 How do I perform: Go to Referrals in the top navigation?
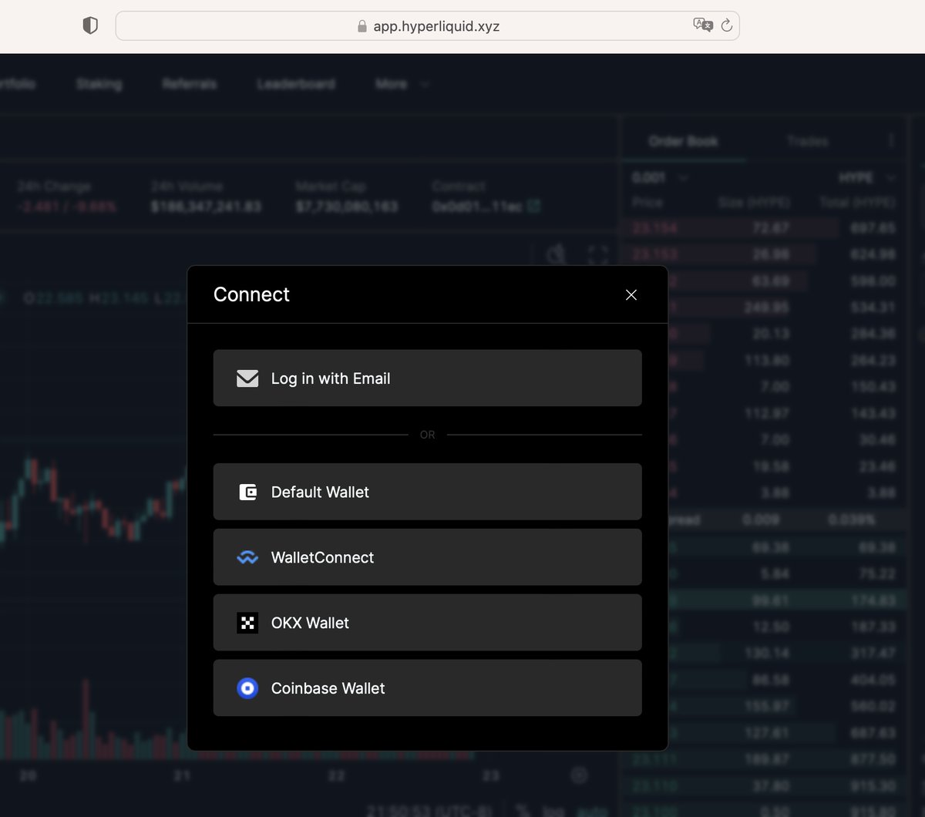[190, 84]
